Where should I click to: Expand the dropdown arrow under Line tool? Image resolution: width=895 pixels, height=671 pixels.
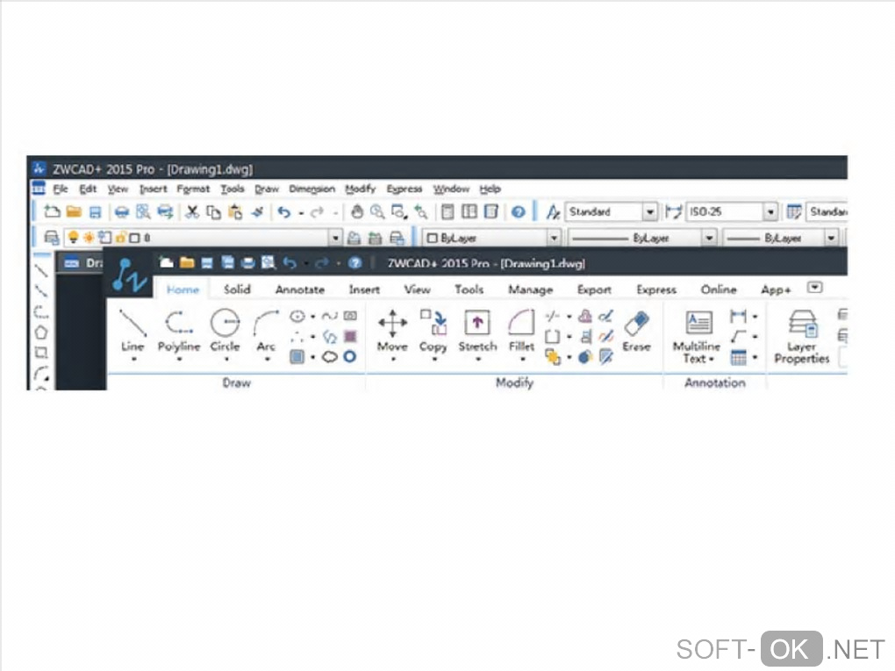click(x=133, y=360)
